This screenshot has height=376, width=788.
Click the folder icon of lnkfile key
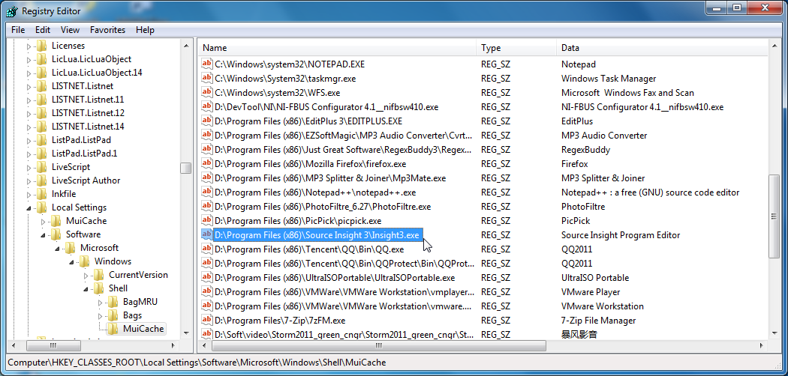42,194
